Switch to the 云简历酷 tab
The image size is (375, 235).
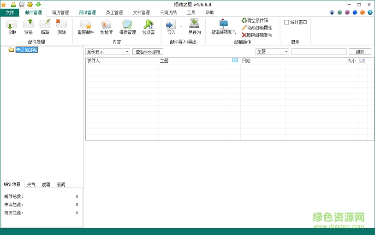click(x=168, y=12)
